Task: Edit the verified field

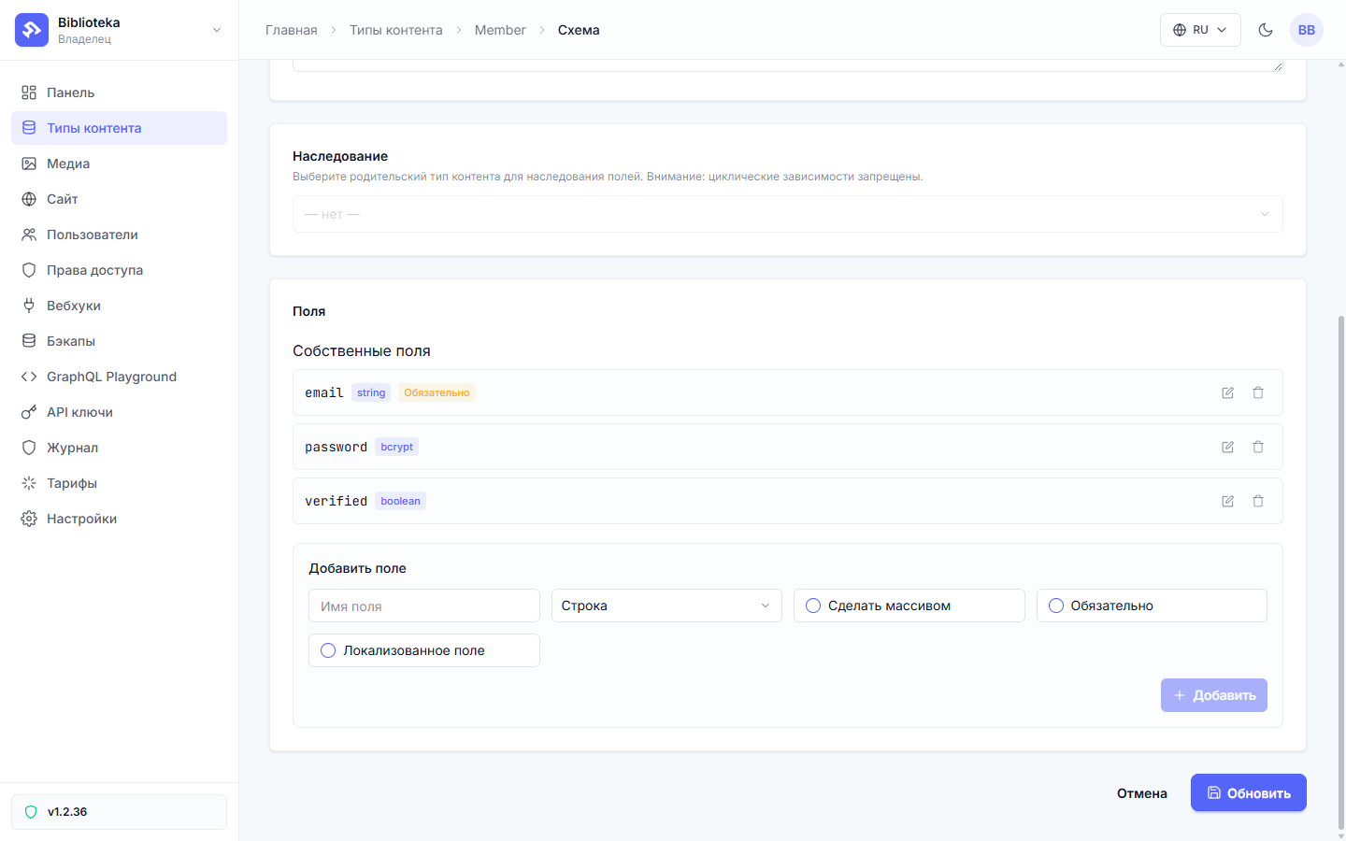Action: 1227,501
